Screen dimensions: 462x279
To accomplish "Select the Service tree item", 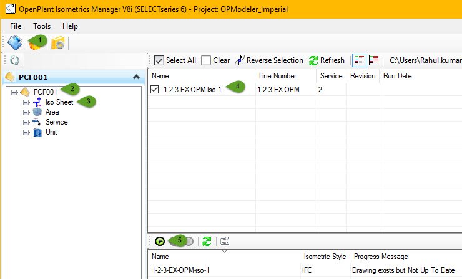I will [57, 122].
